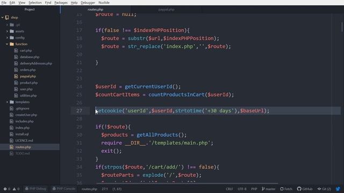Click the index.php file icon
Image resolution: width=344 pixels, height=193 pixels.
coord(12,128)
